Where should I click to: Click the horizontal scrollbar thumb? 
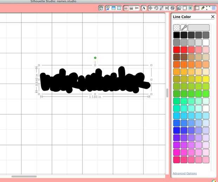[24, 176]
